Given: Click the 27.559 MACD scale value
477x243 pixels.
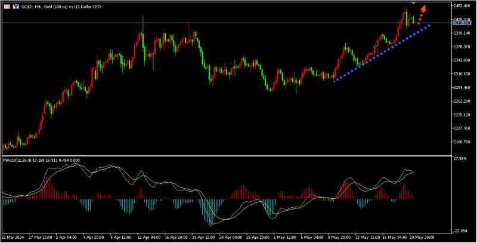Looking at the screenshot, I should (x=460, y=159).
